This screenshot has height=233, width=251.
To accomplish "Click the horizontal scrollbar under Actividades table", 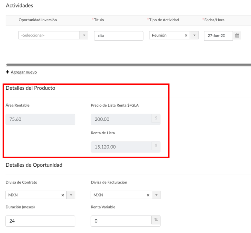I will (x=128, y=64).
